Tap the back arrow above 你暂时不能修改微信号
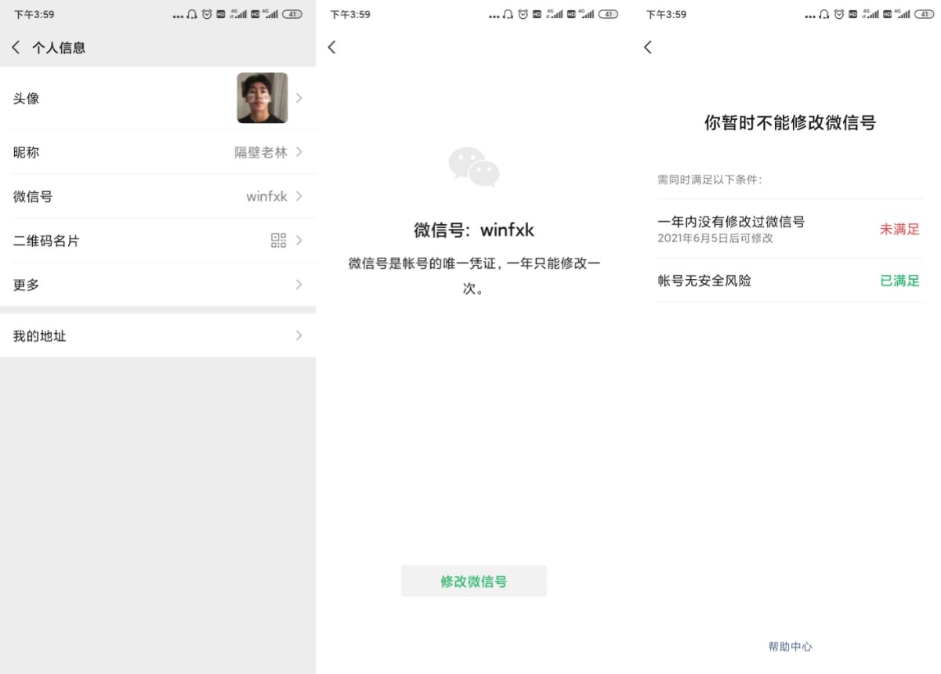 pyautogui.click(x=647, y=47)
